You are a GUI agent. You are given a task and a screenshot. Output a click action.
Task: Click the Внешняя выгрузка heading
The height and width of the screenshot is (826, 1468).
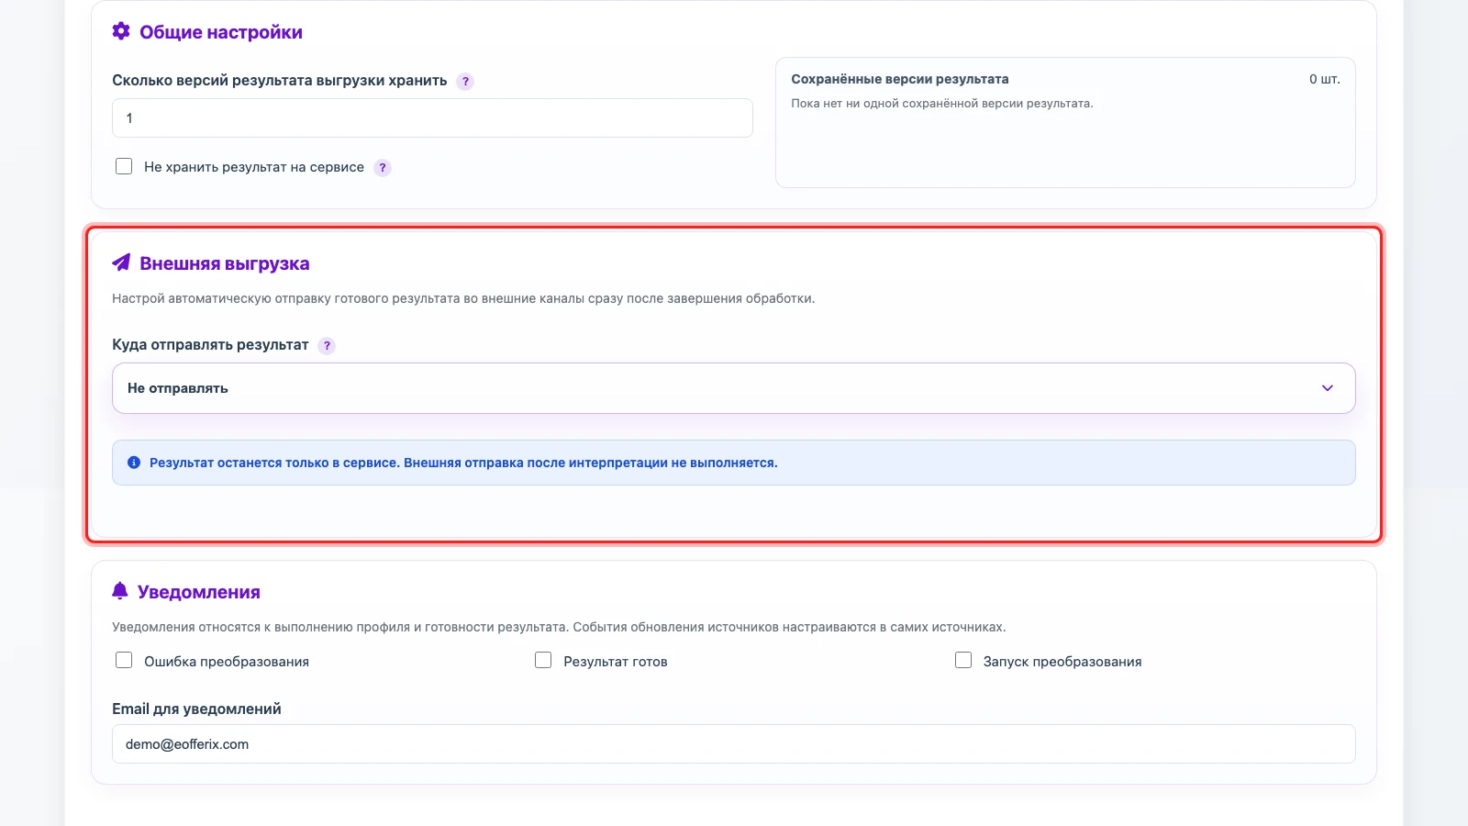tap(225, 263)
